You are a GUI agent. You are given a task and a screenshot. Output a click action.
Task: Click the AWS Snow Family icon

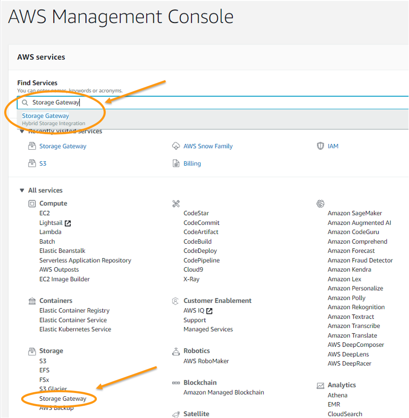click(176, 146)
